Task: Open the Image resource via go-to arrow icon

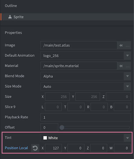Action: pyautogui.click(x=121, y=45)
